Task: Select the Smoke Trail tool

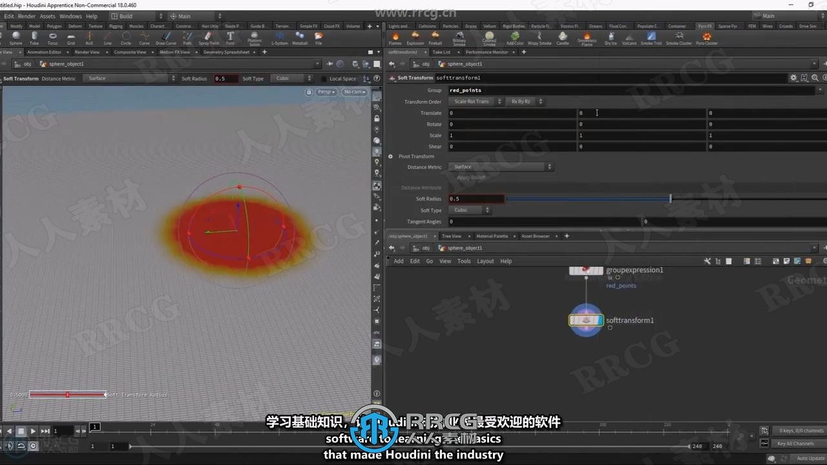Action: click(651, 38)
